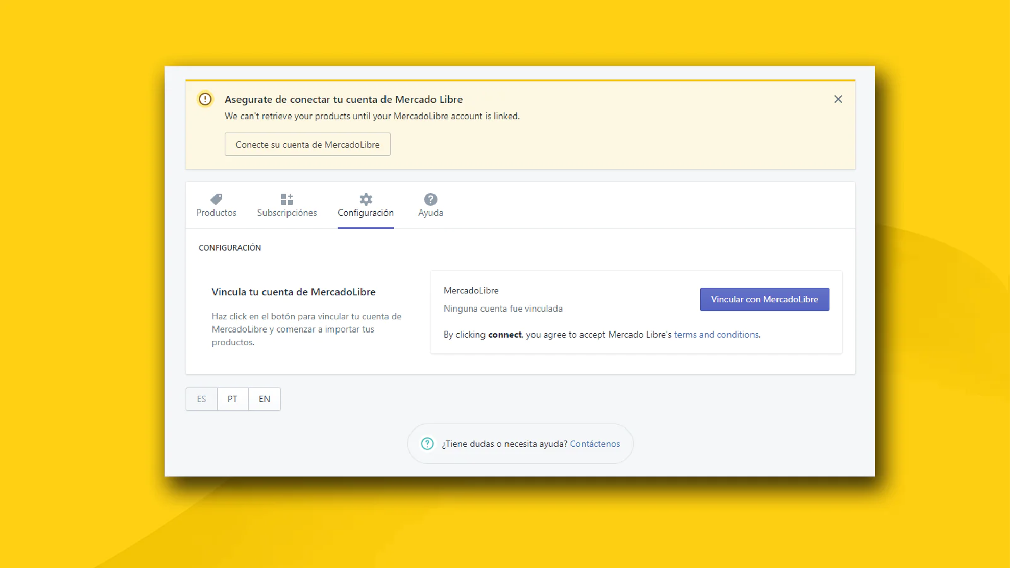Select the Configuración tab label
1010x568 pixels.
tap(365, 213)
